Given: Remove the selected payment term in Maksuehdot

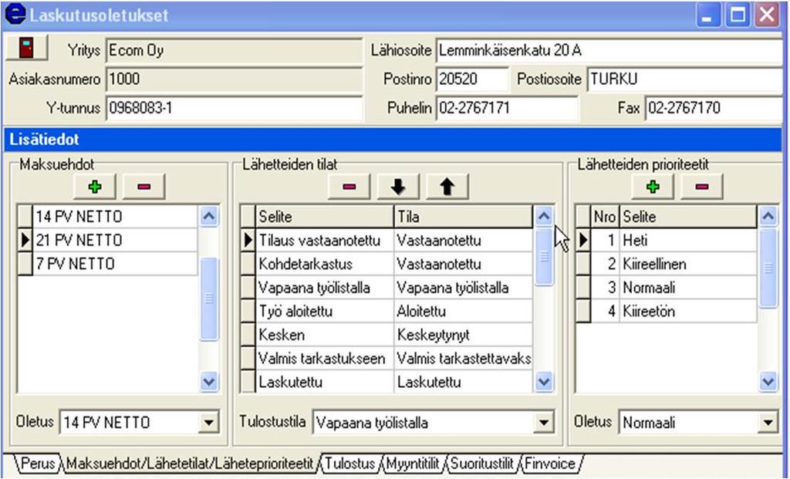Looking at the screenshot, I should [x=143, y=187].
